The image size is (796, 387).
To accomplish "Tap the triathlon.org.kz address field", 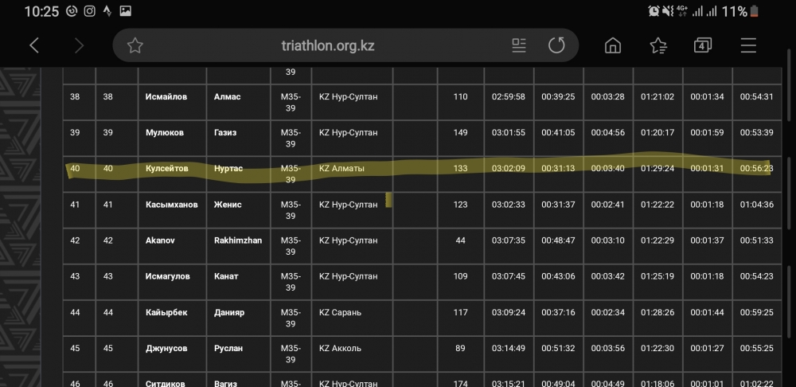I will tap(327, 45).
